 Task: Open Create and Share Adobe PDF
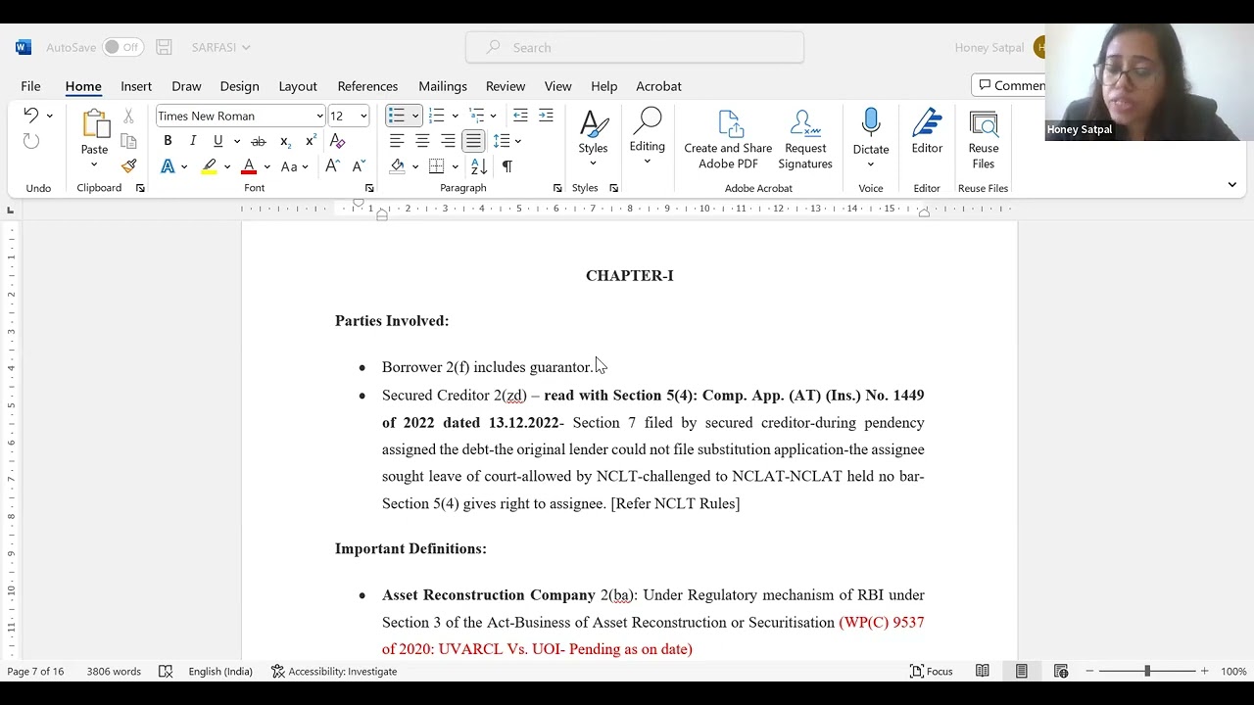click(x=728, y=140)
